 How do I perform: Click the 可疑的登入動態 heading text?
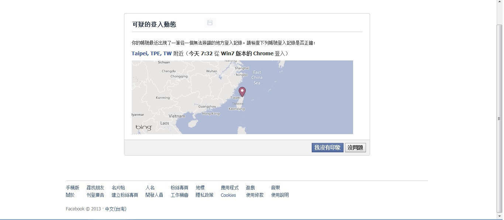click(x=154, y=24)
